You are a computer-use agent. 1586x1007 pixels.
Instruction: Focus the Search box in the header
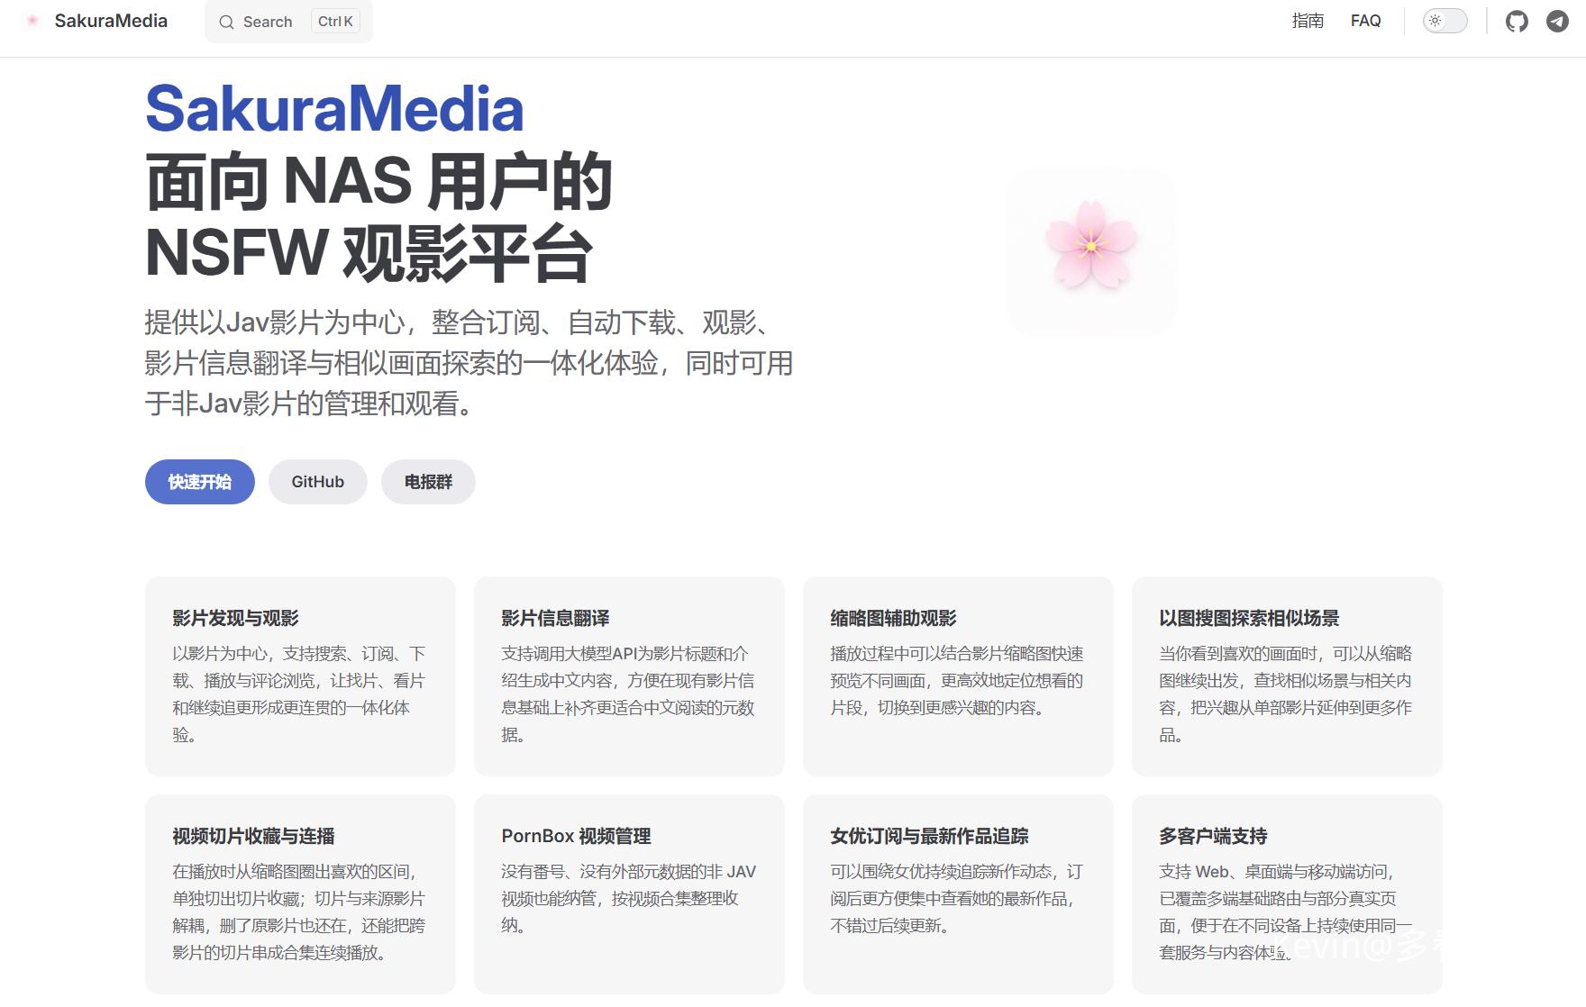point(288,22)
